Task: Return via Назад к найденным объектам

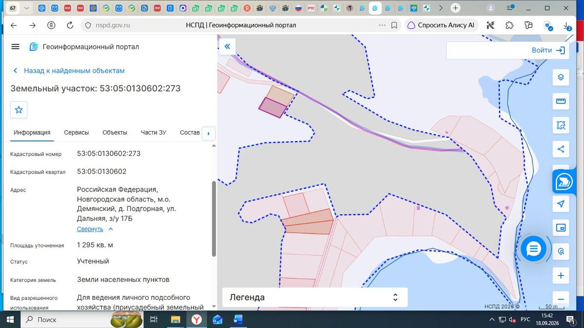Action: (x=68, y=70)
